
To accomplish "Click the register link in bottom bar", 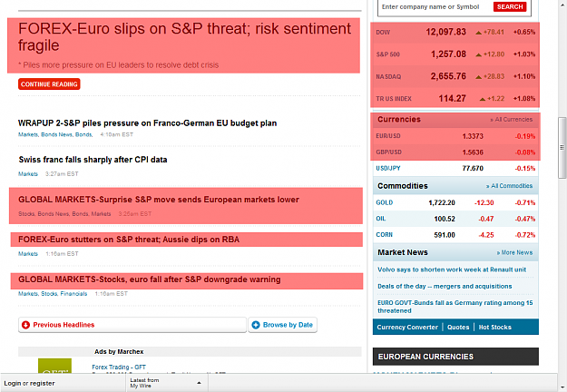I will click(x=42, y=383).
